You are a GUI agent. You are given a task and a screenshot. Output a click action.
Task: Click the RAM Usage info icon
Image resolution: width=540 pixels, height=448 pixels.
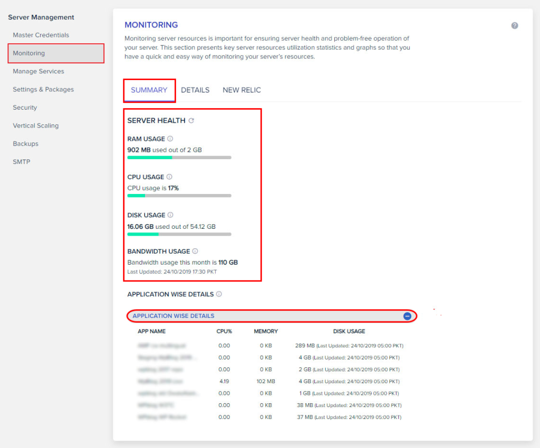pyautogui.click(x=170, y=139)
